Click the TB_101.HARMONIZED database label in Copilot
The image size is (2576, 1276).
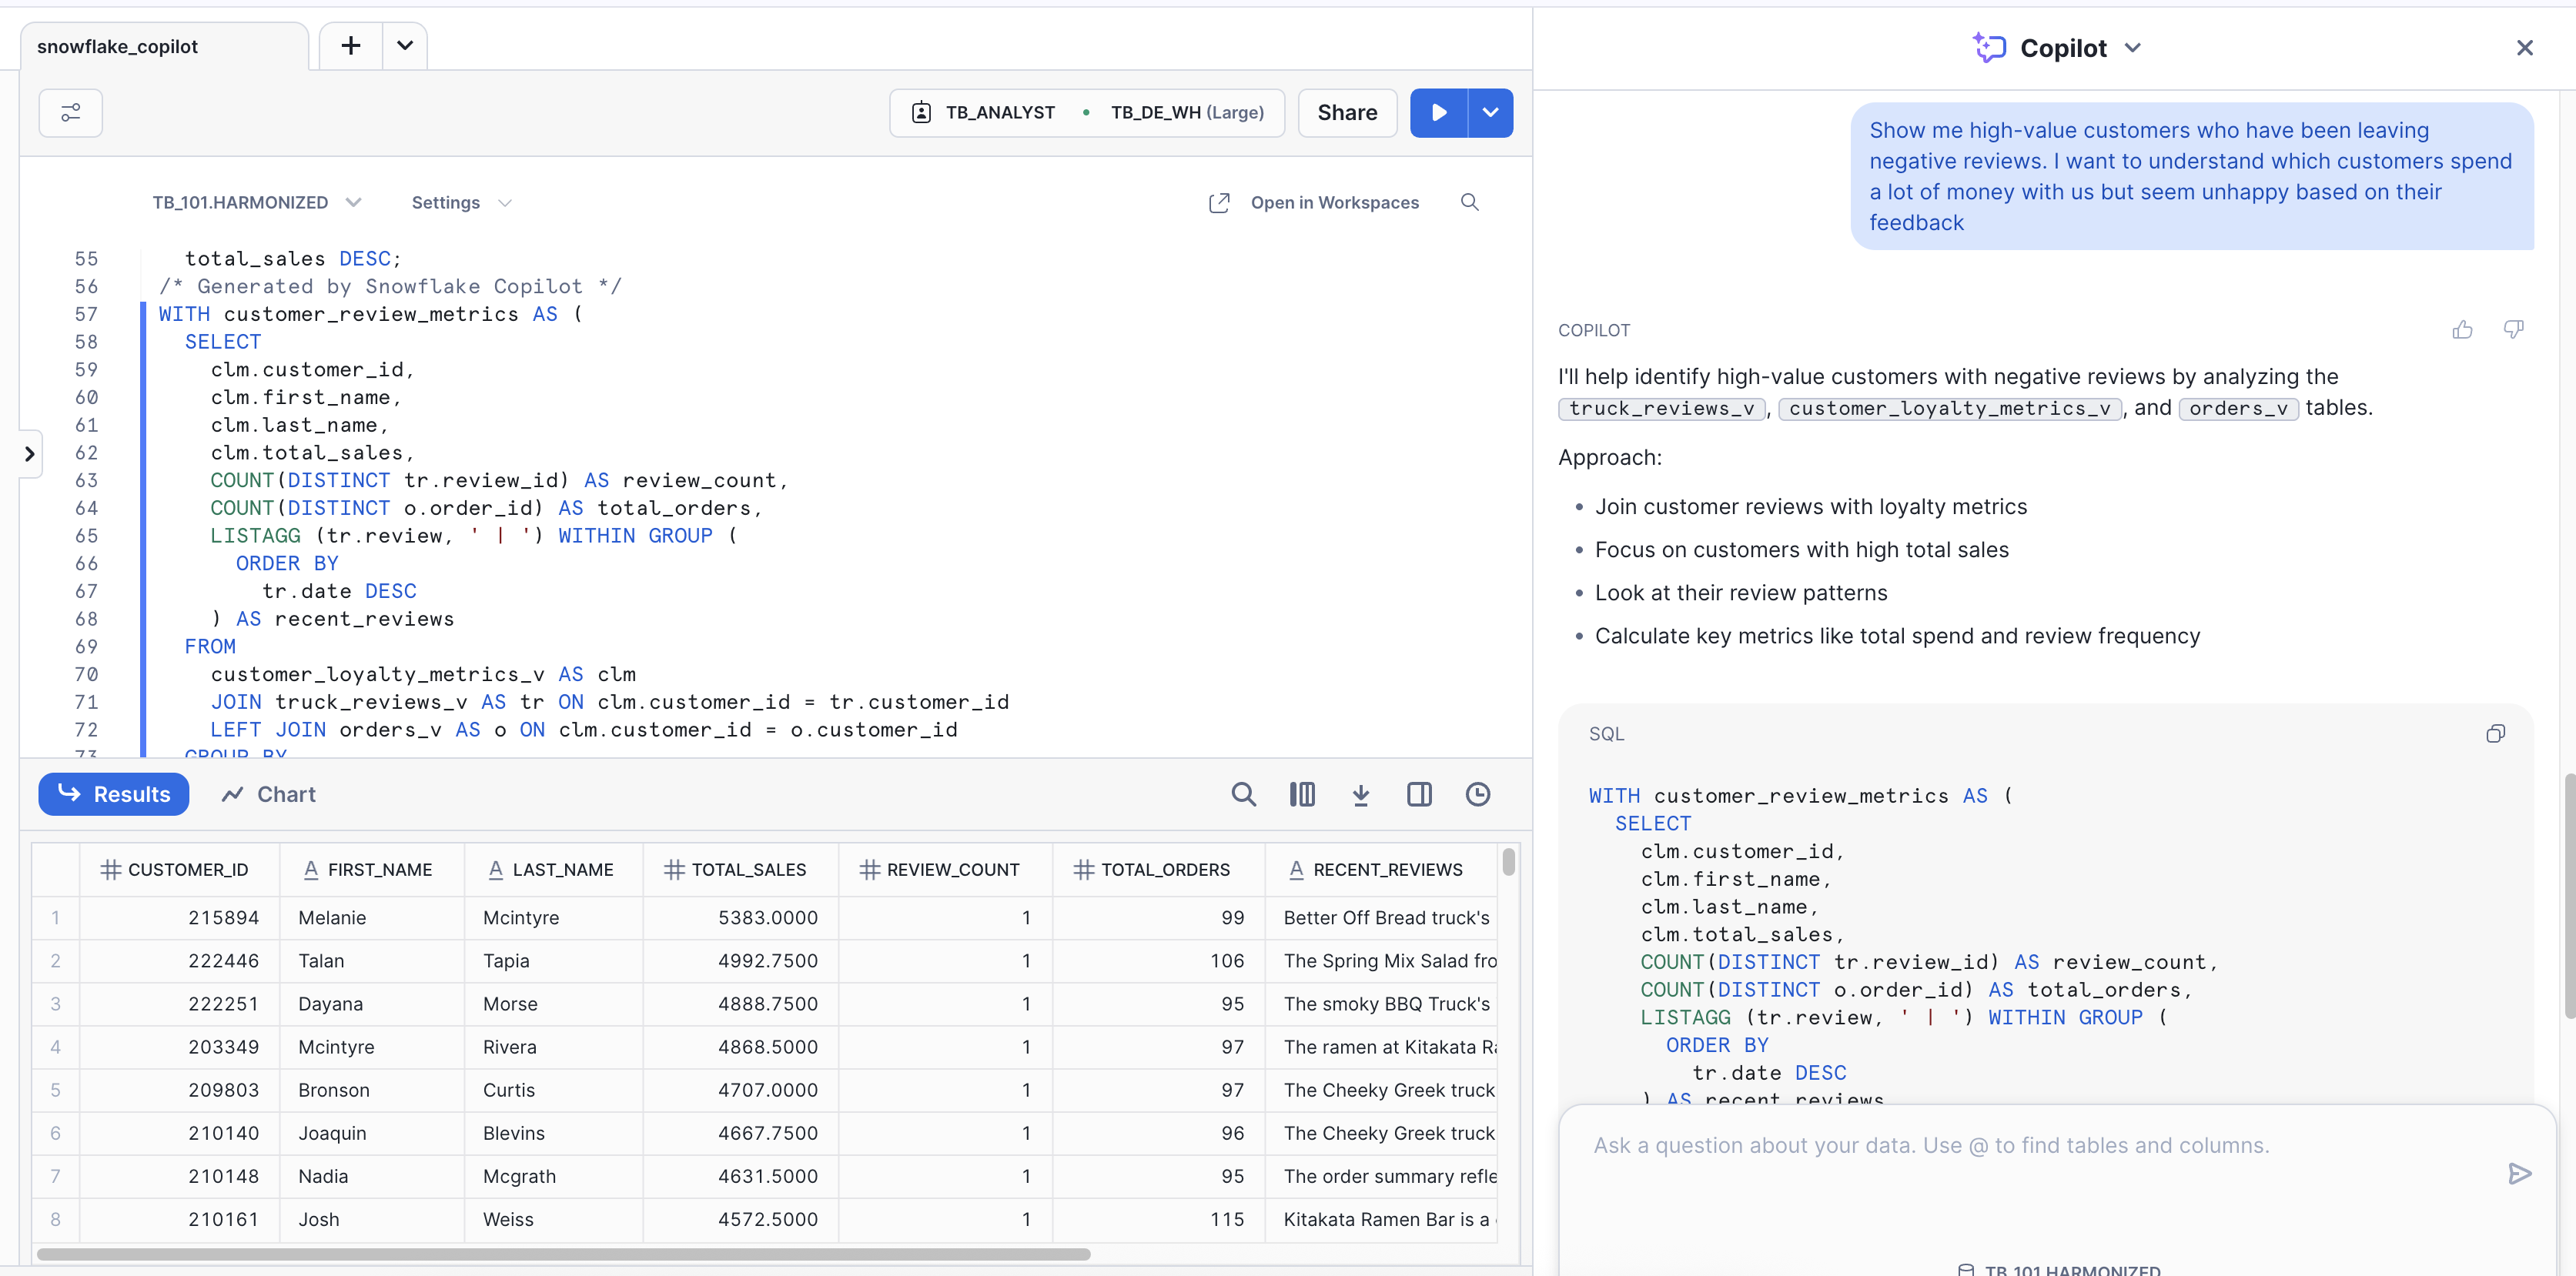click(x=2060, y=1269)
